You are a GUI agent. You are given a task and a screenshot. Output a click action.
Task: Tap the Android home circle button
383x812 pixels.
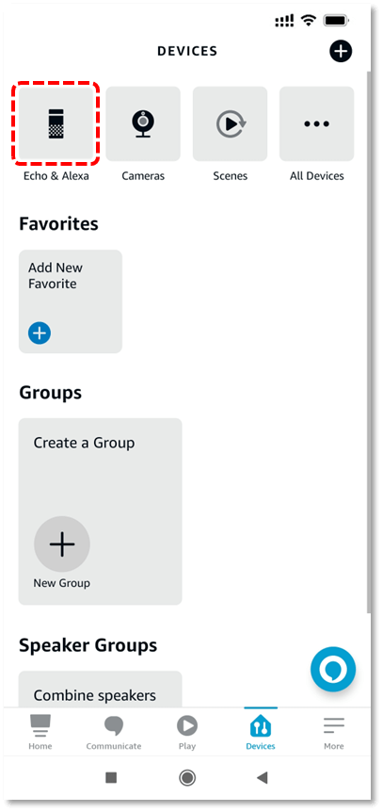187,777
